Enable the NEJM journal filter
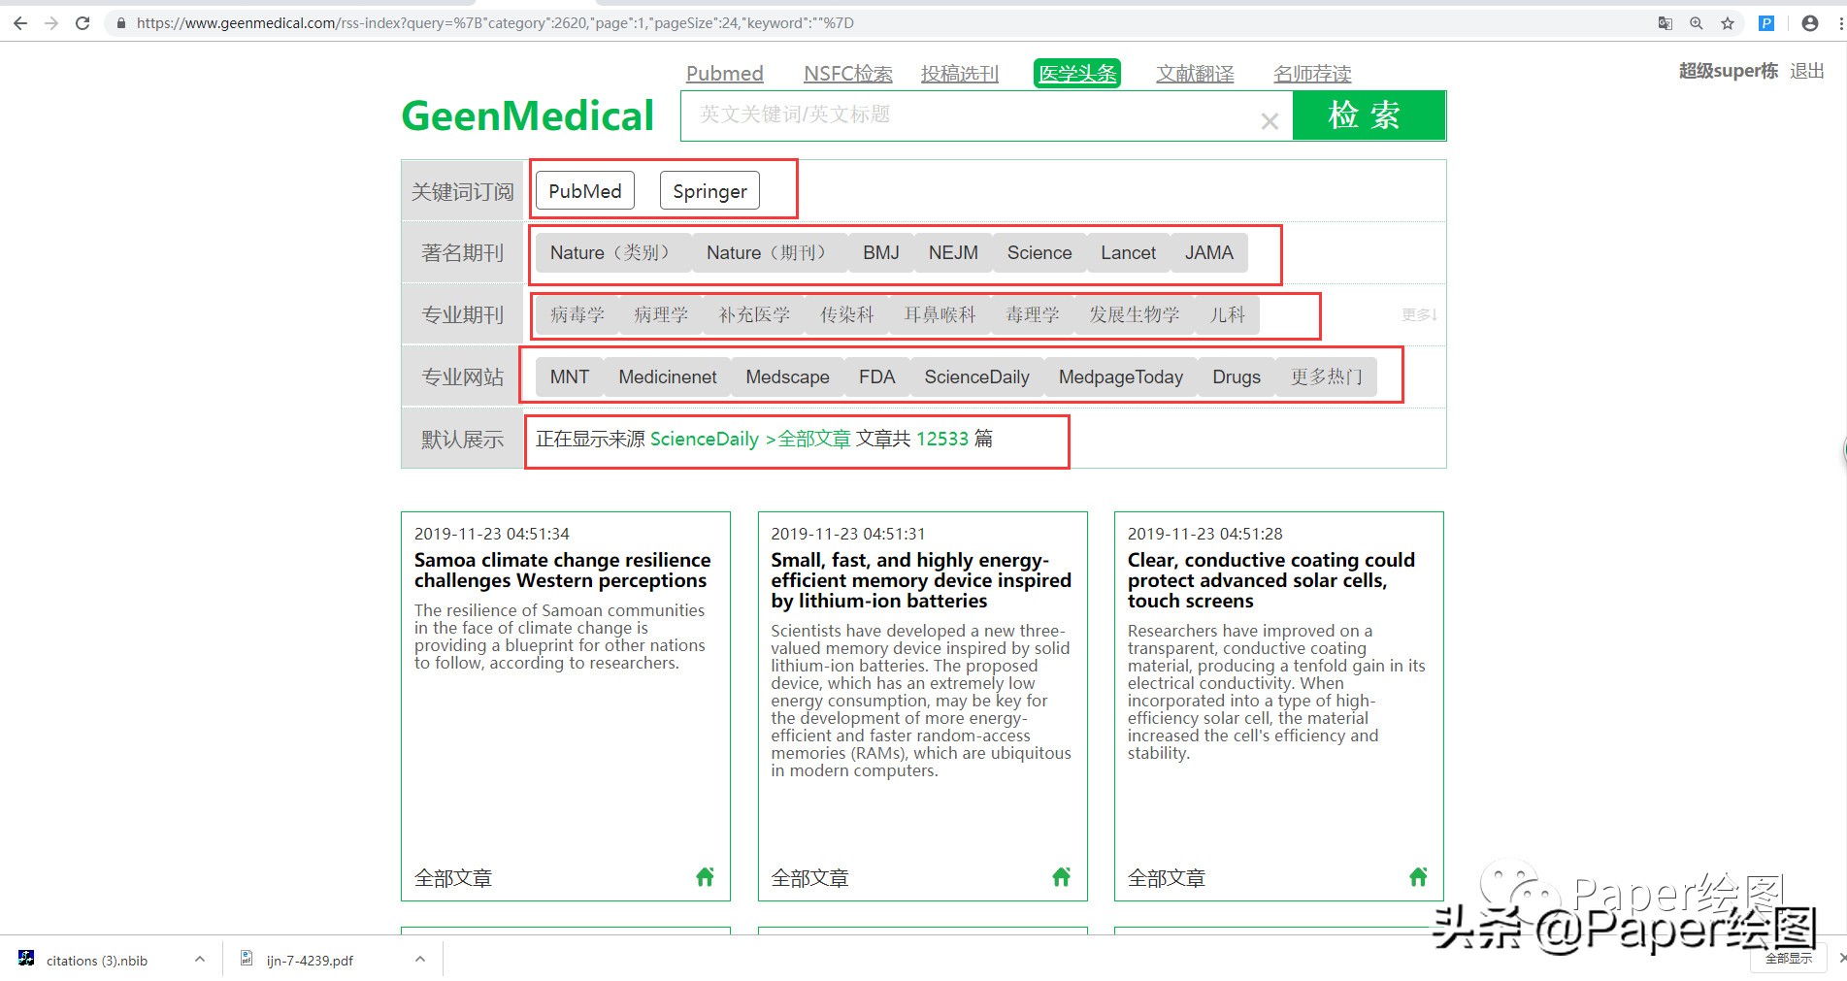 point(952,252)
